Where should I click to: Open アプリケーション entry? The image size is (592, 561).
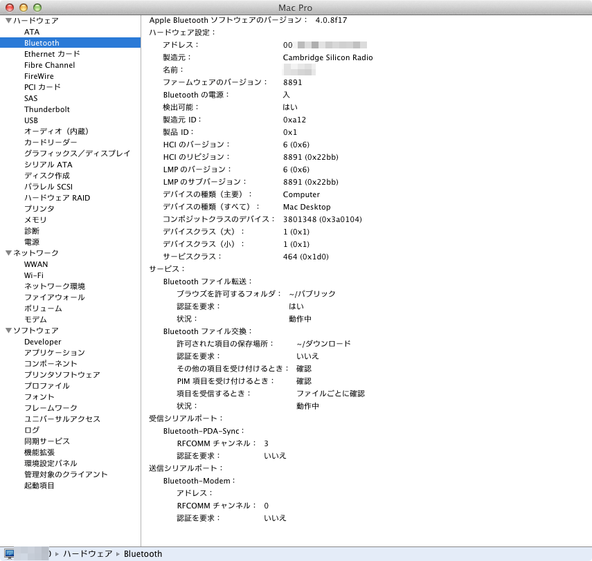(55, 352)
